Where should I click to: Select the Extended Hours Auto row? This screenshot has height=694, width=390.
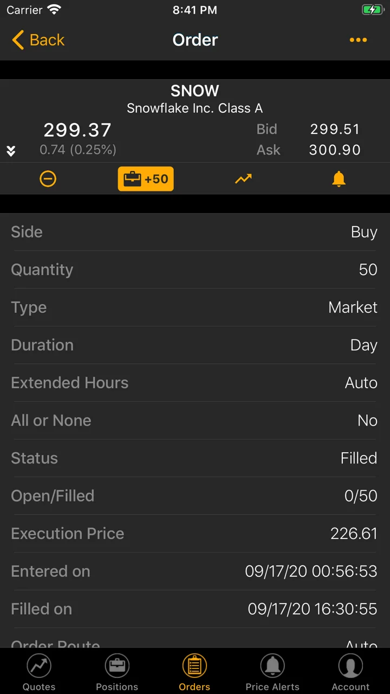[x=195, y=383]
